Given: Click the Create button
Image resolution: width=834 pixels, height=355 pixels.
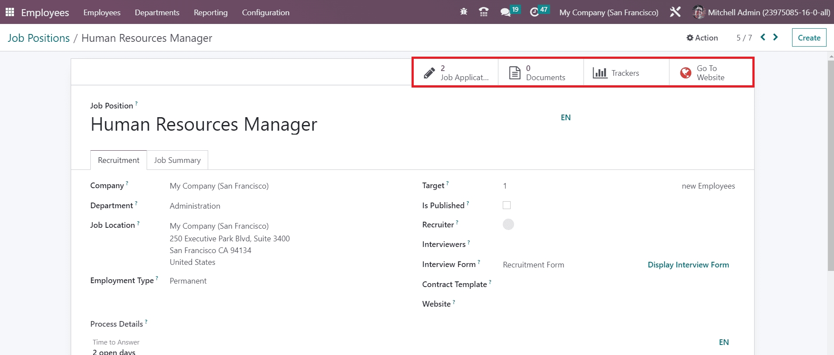Looking at the screenshot, I should [809, 38].
